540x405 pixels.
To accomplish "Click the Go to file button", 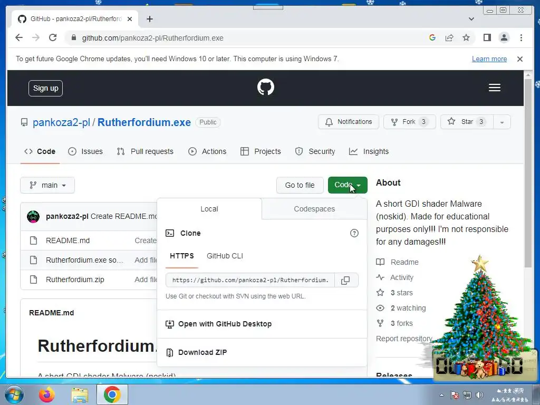I will [300, 185].
